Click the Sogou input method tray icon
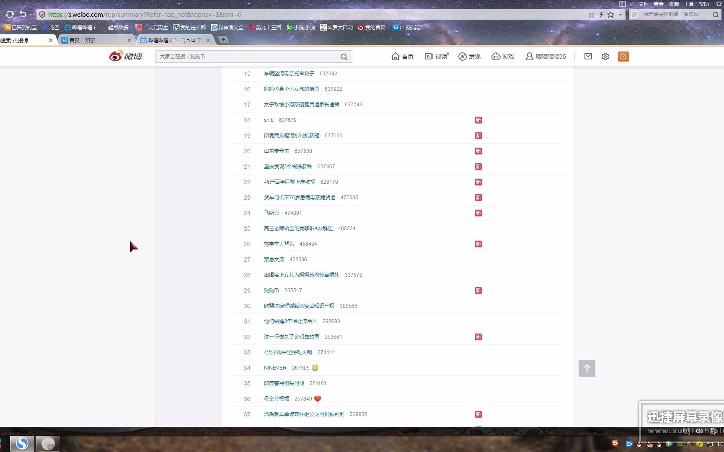 coord(615,443)
